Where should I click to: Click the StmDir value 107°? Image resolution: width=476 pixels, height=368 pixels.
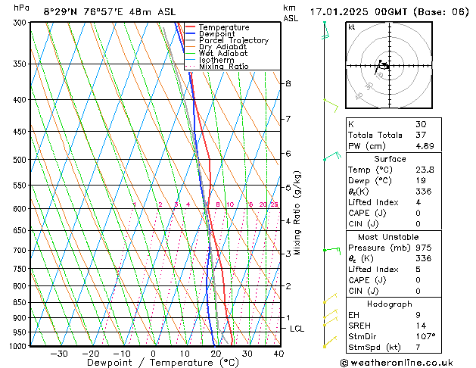[x=425, y=336]
